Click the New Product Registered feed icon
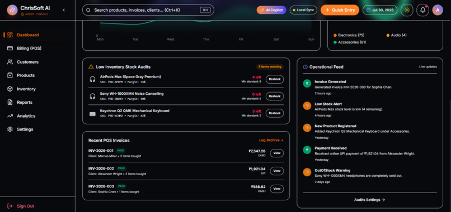This screenshot has height=212, width=451. pyautogui.click(x=307, y=128)
